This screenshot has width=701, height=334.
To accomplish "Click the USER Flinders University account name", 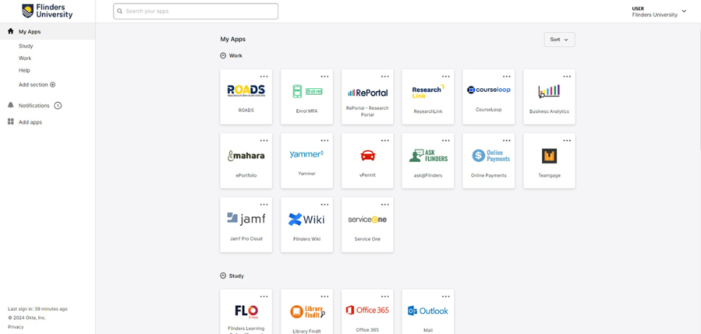I will coord(655,12).
